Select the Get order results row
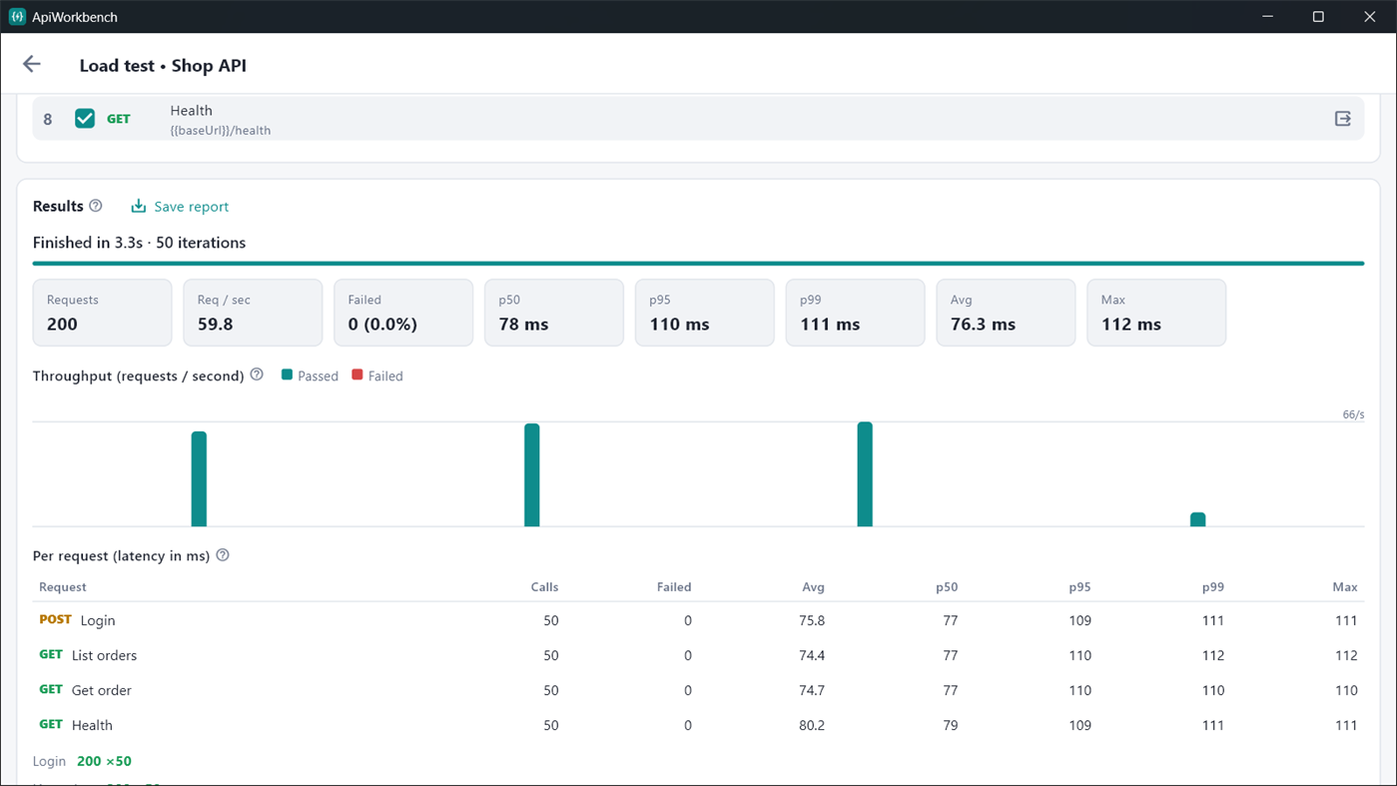The width and height of the screenshot is (1397, 786). (x=698, y=690)
